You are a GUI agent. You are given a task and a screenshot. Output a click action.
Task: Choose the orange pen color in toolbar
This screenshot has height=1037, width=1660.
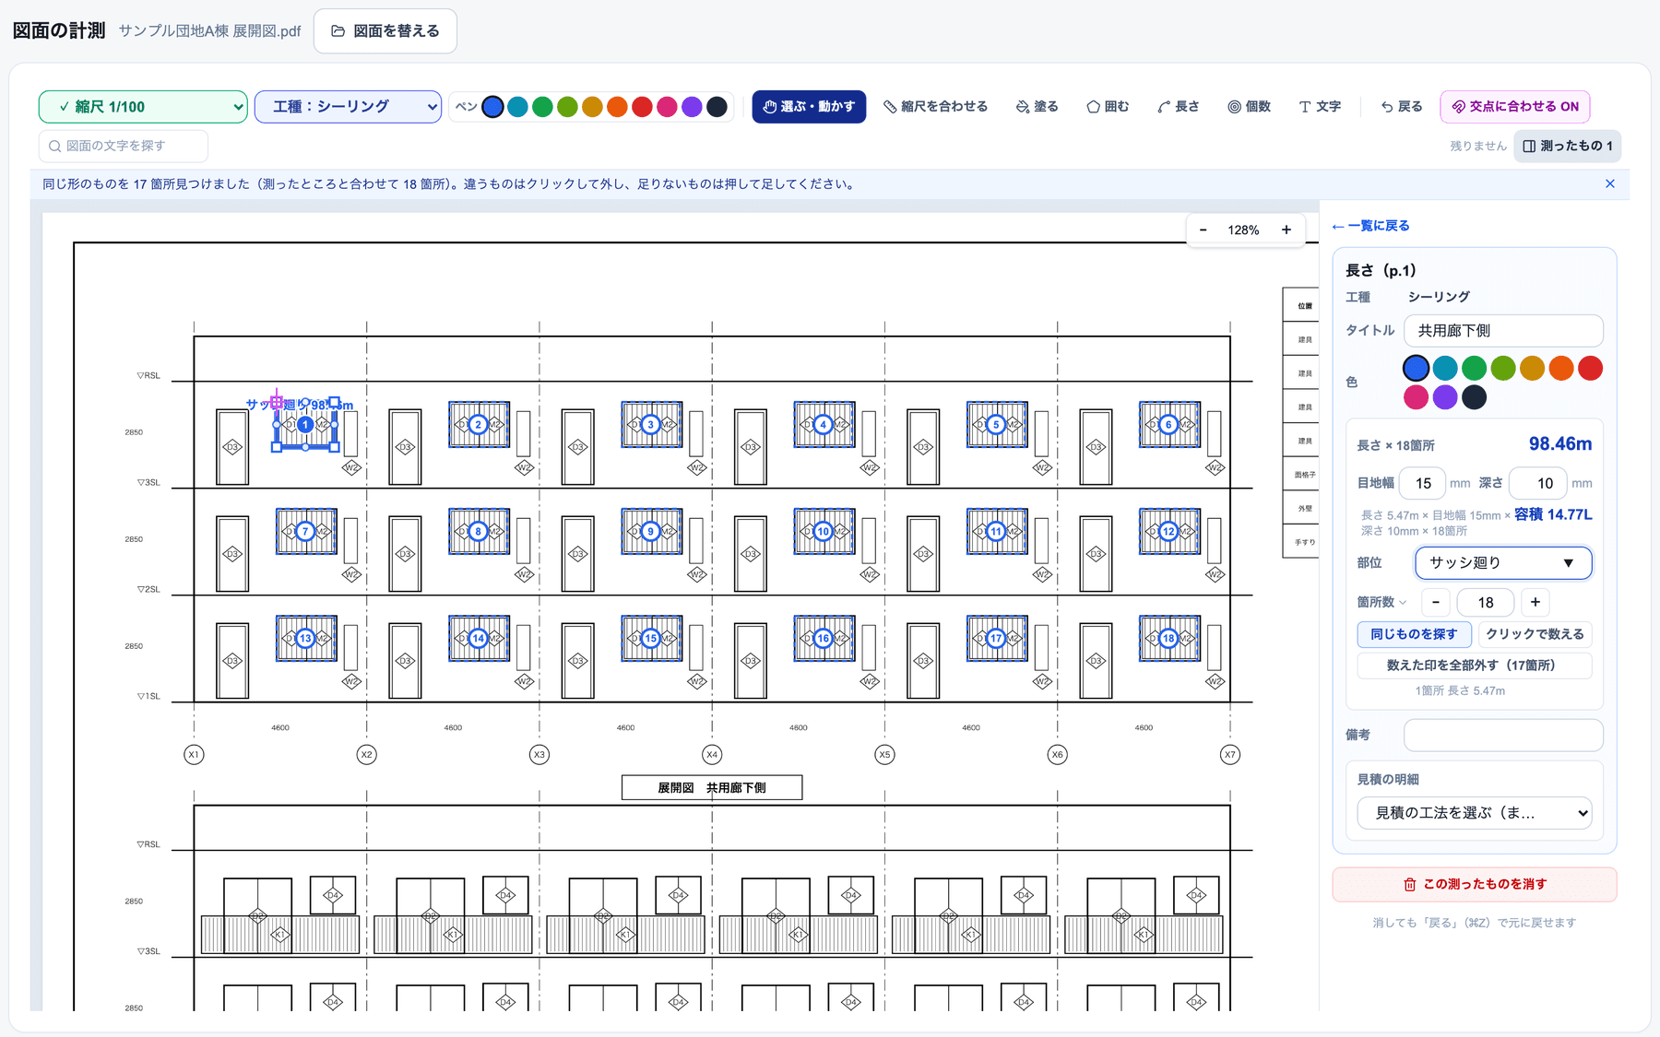tap(618, 107)
